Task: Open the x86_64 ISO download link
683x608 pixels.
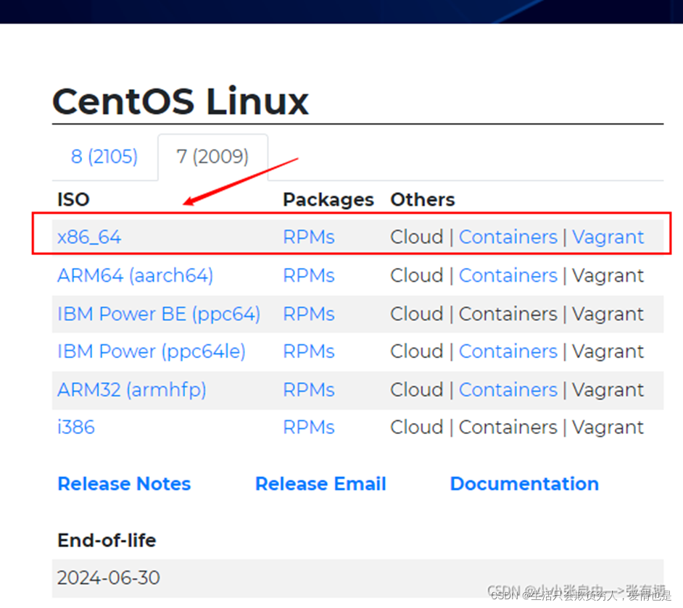Action: (88, 237)
